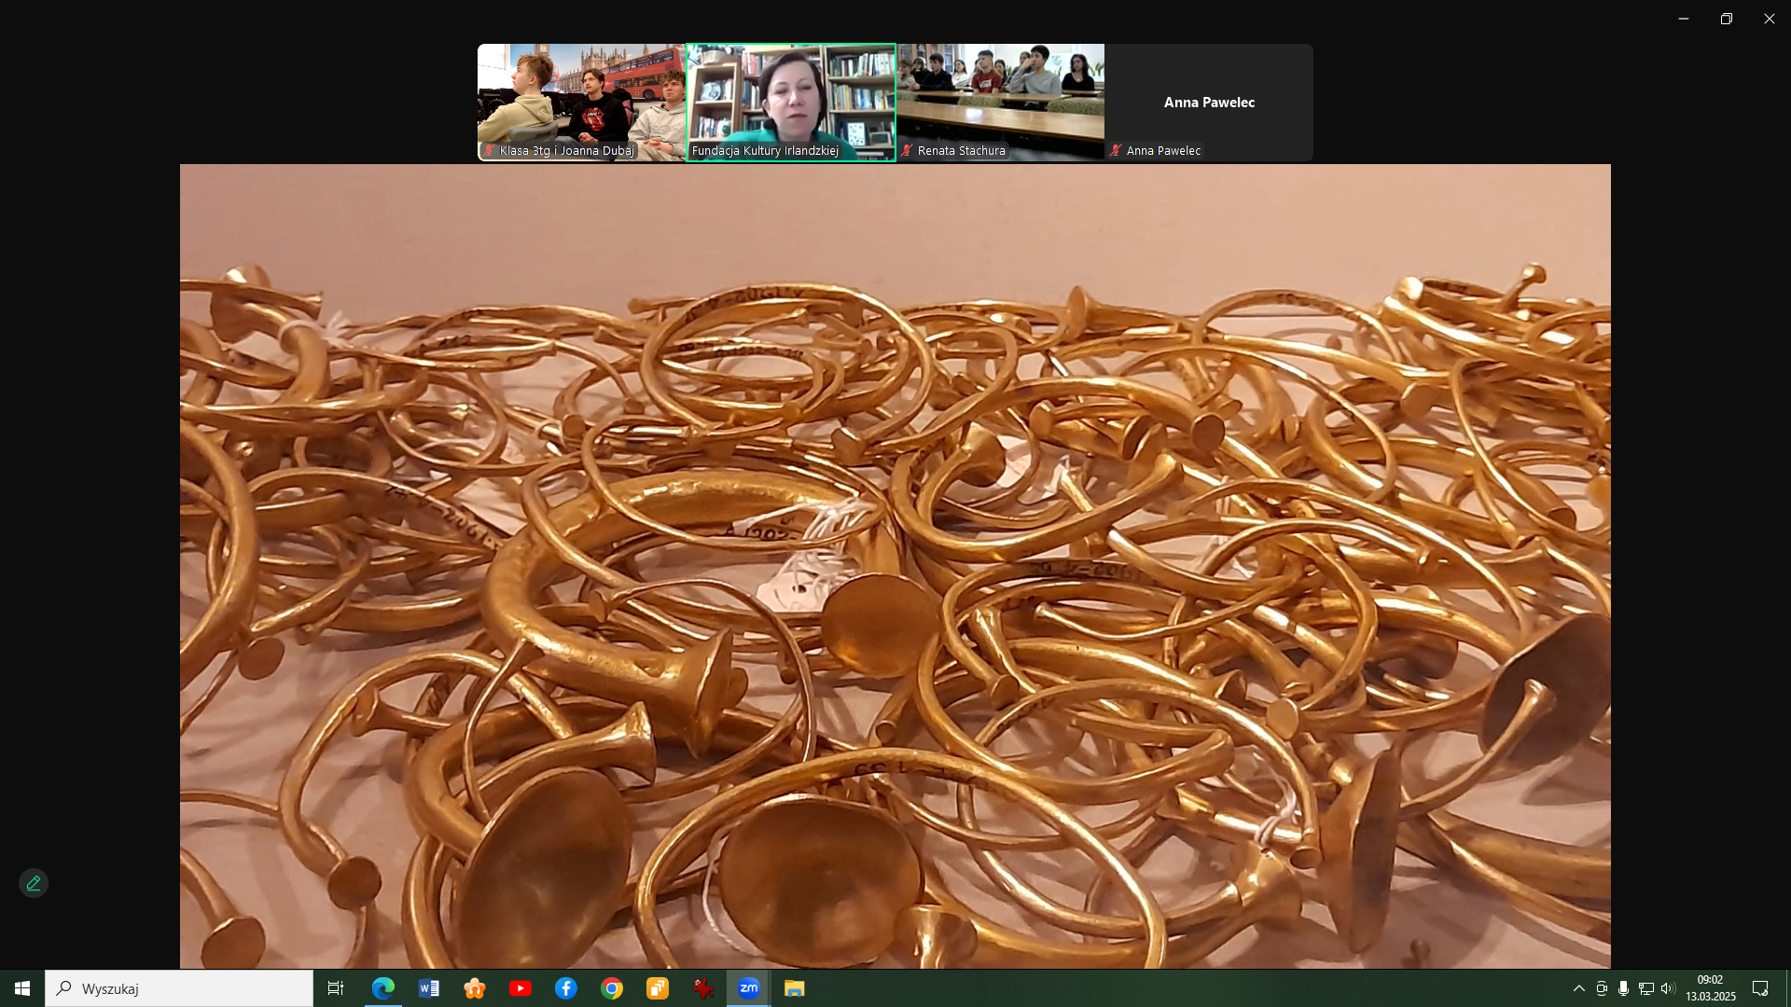This screenshot has height=1007, width=1791.
Task: Expand the hidden system tray icons
Action: 1578,988
